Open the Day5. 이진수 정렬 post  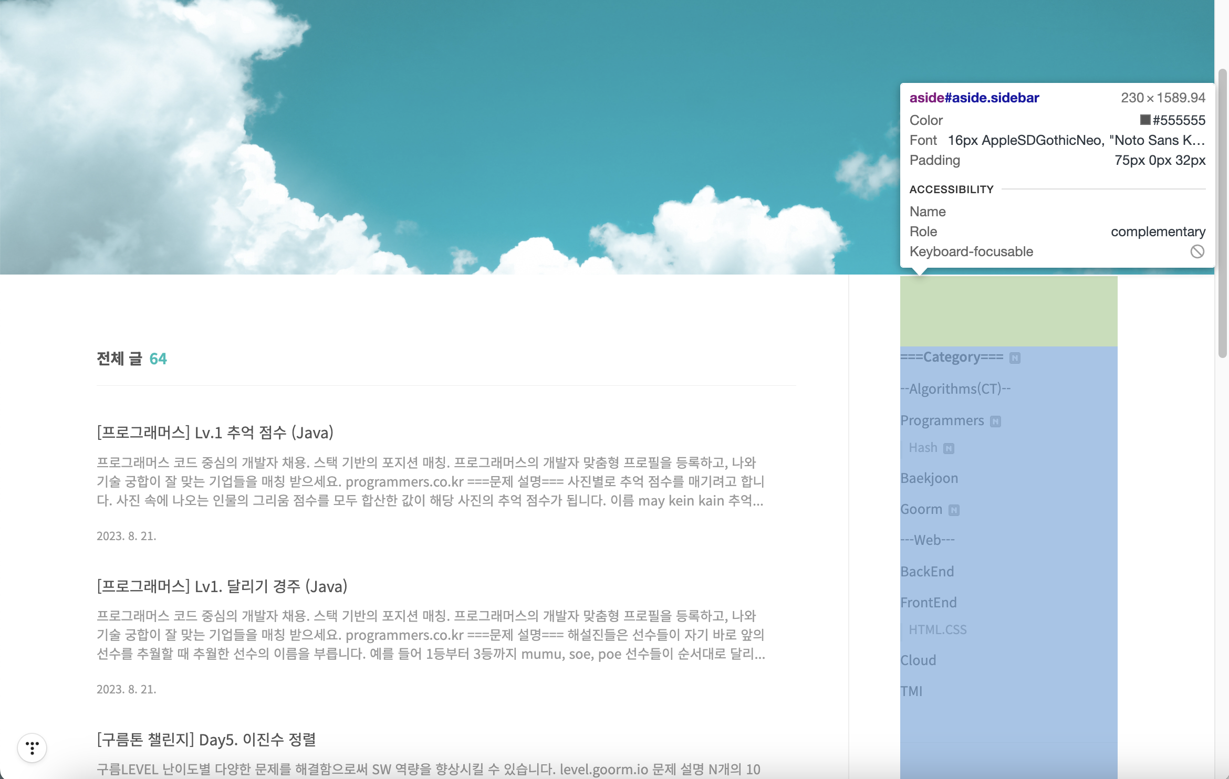(x=206, y=739)
